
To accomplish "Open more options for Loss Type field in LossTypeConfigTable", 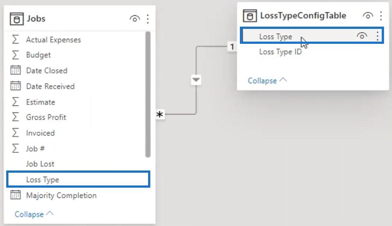I will 377,36.
